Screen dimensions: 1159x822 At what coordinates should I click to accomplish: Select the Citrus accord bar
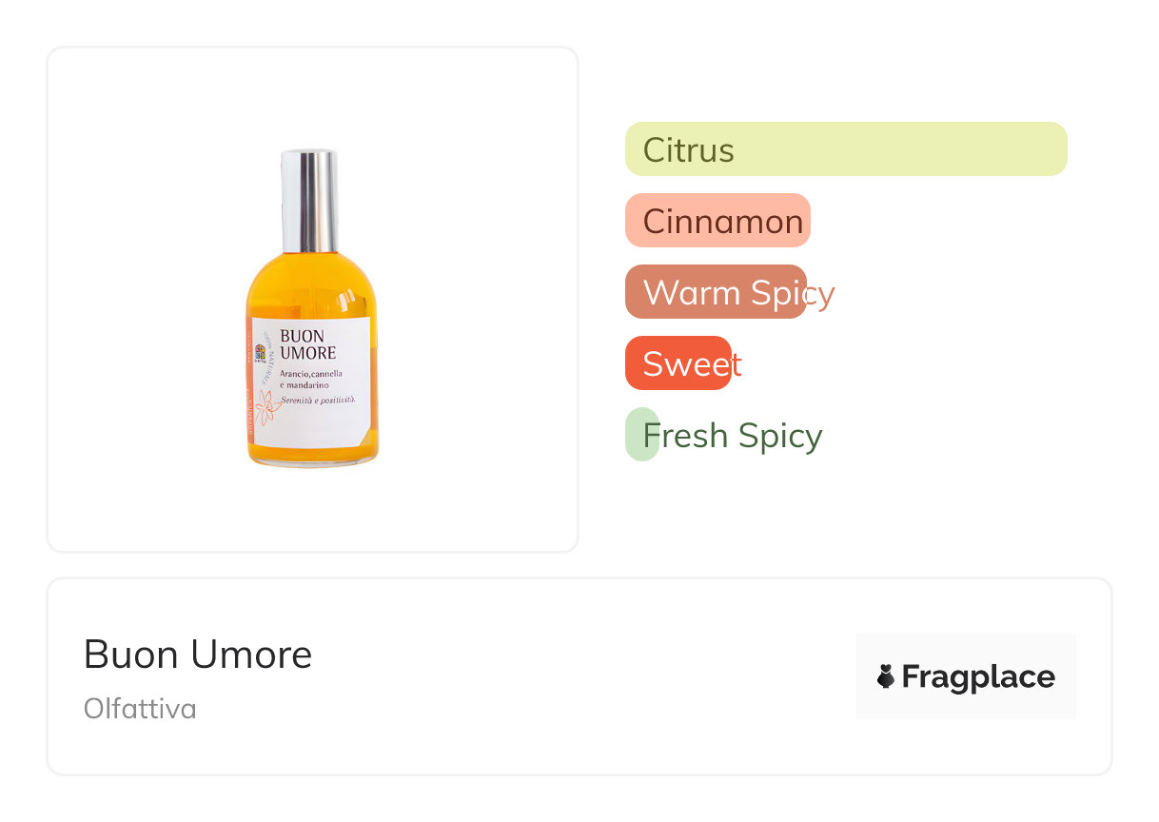846,149
